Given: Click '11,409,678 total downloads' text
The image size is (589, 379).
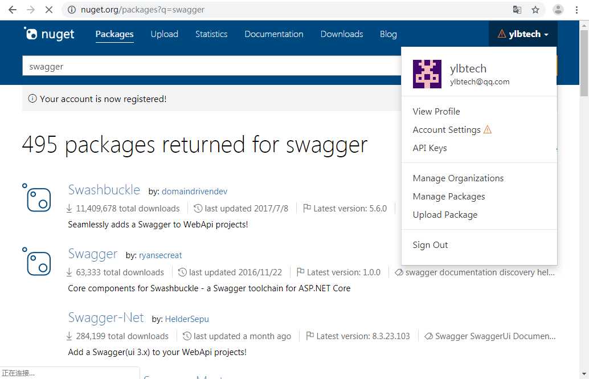Looking at the screenshot, I should pos(128,209).
